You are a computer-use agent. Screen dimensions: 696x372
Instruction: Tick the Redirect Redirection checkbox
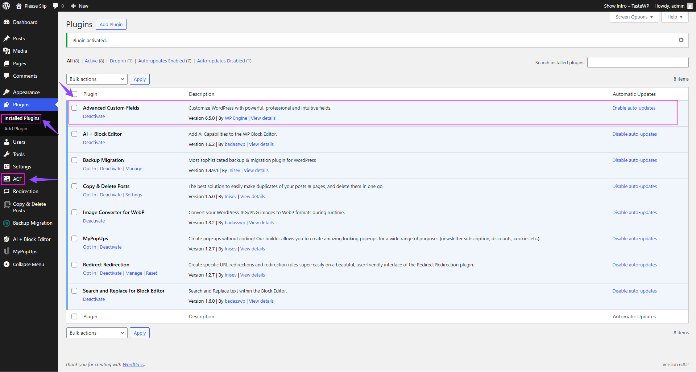click(74, 265)
